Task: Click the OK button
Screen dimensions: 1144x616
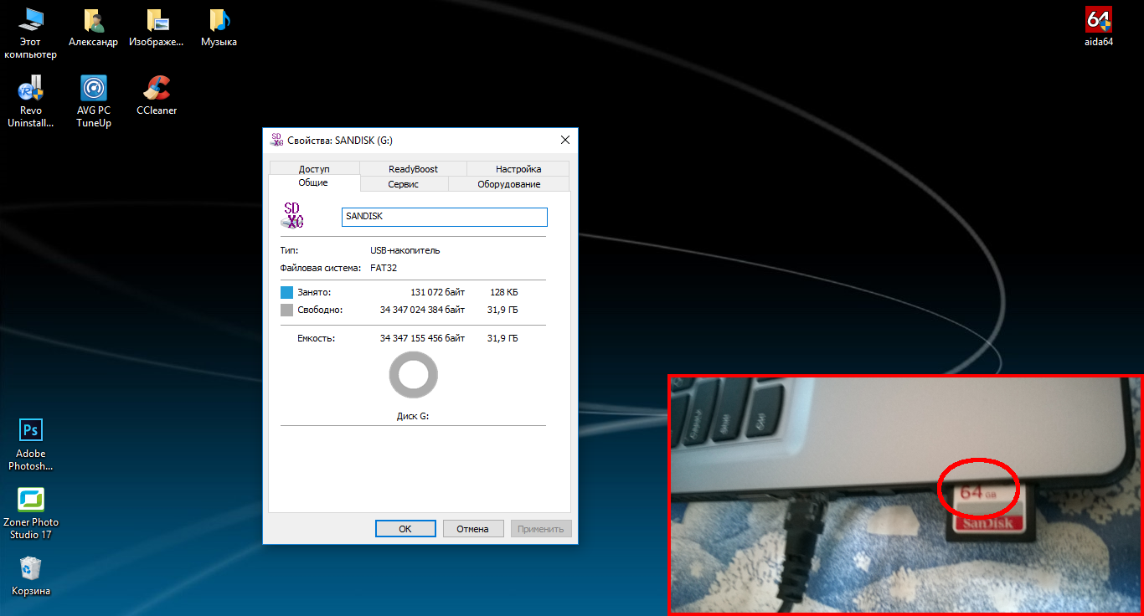Action: [405, 529]
